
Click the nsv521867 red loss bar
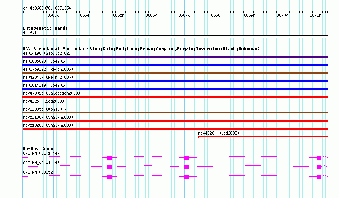(x=175, y=121)
